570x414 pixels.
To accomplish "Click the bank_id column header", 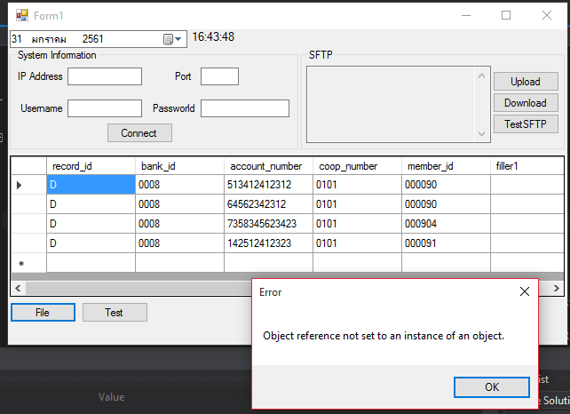I will 179,166.
